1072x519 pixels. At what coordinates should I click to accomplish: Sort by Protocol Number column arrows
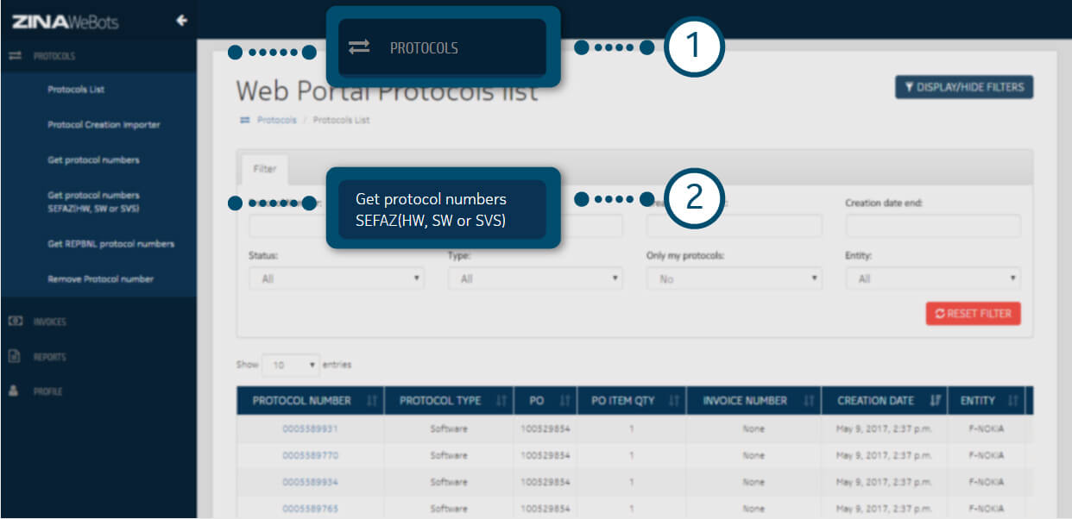click(372, 401)
